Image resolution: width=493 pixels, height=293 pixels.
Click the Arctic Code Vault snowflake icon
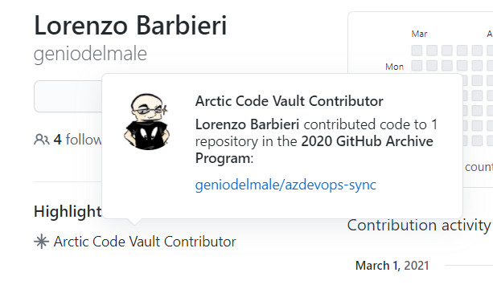tap(42, 242)
